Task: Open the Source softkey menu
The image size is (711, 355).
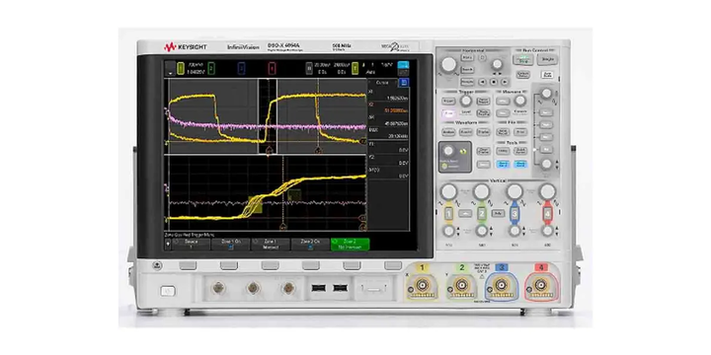Action: [x=191, y=245]
